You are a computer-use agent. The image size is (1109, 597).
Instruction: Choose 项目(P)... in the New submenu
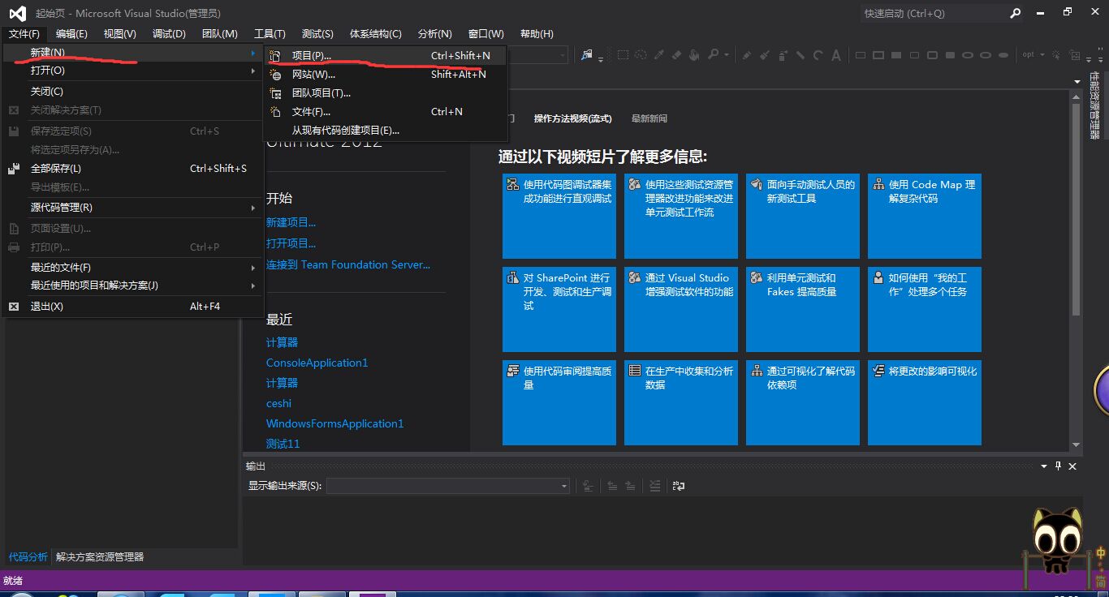386,56
